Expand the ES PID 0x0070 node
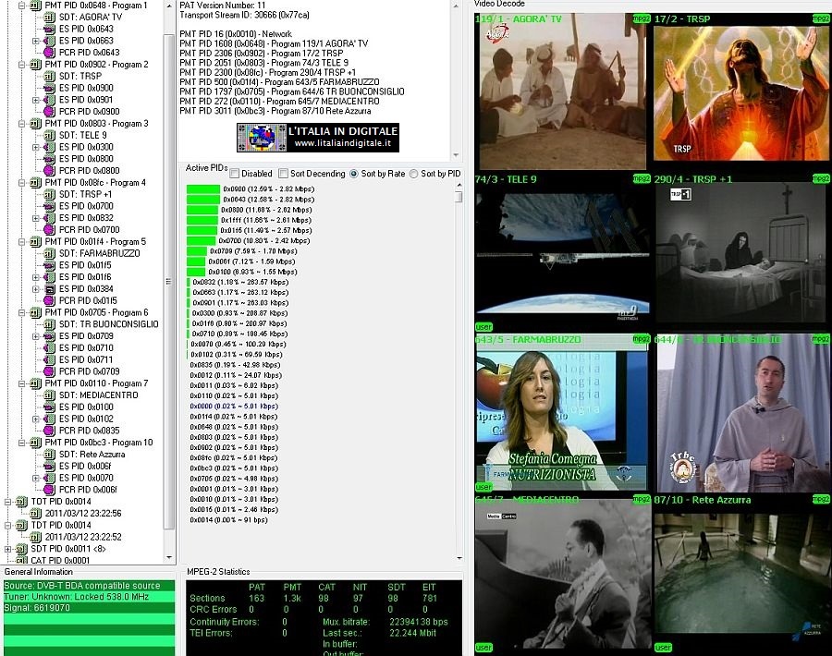 pos(35,478)
